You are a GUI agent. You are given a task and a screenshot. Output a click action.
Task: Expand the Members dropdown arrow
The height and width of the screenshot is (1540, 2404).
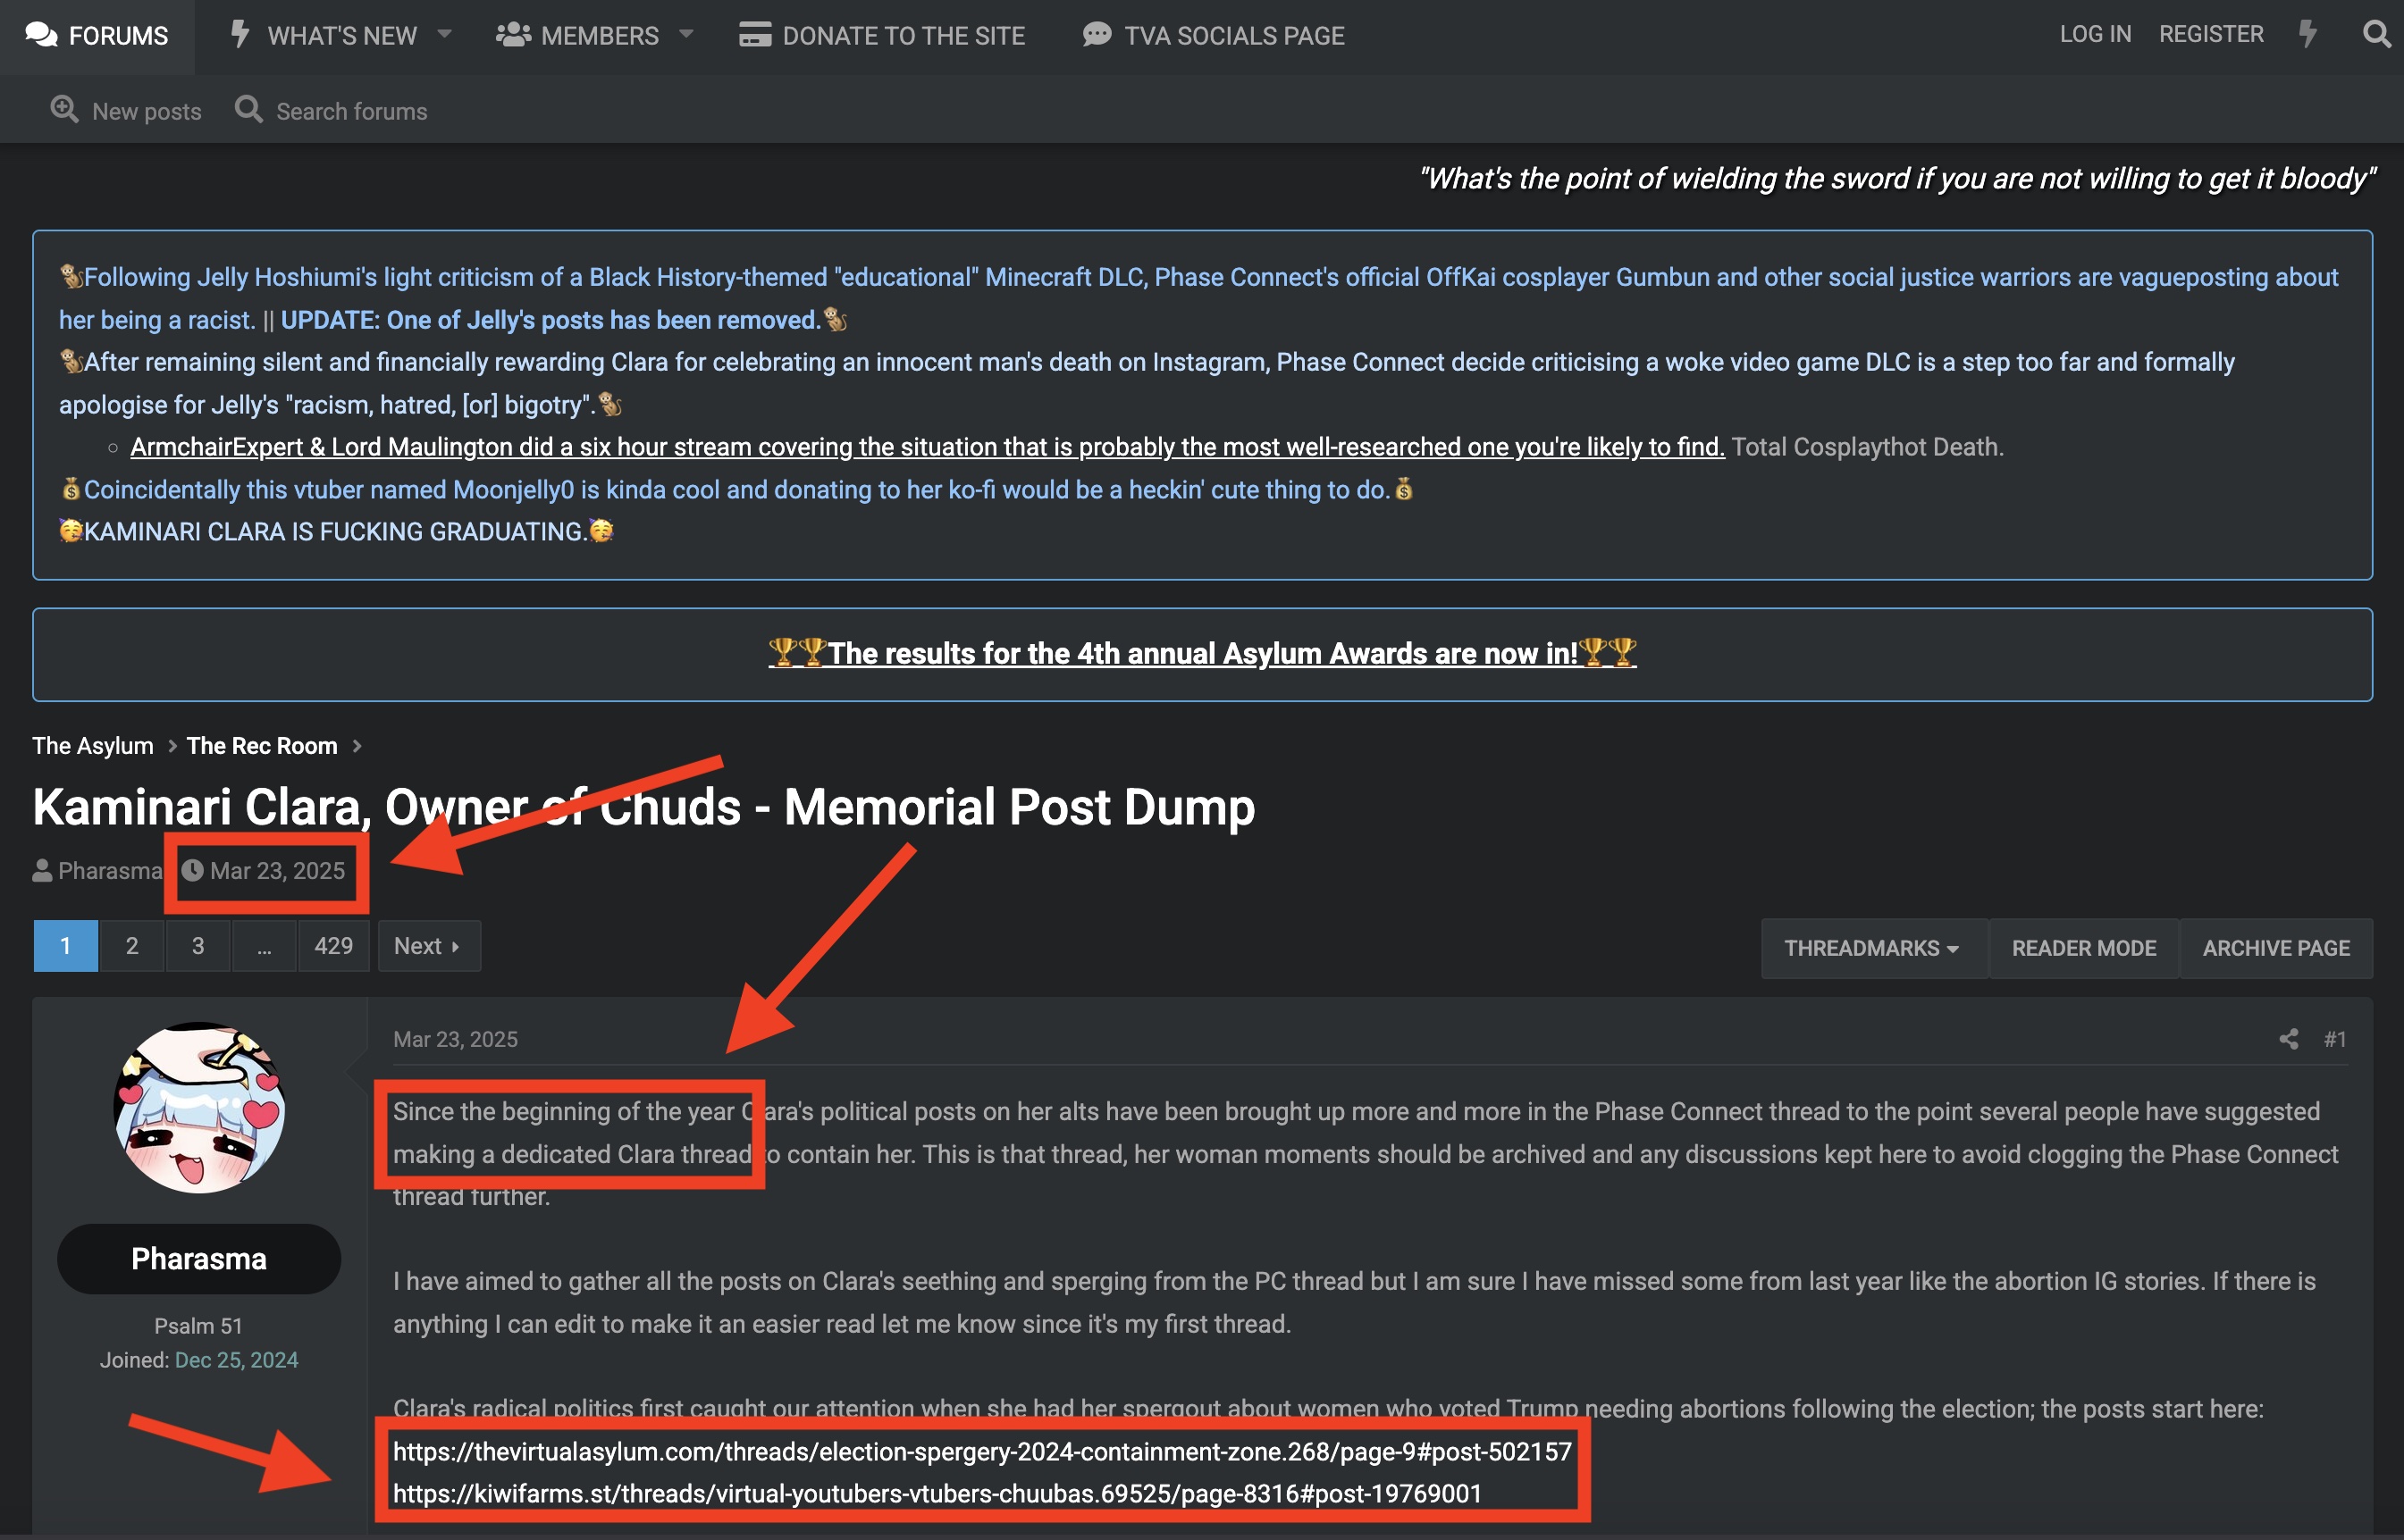(686, 35)
